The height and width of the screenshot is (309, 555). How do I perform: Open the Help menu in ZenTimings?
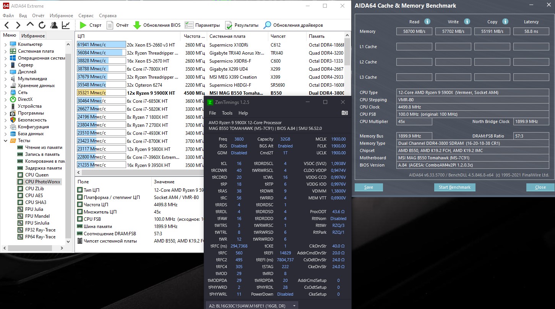[243, 113]
